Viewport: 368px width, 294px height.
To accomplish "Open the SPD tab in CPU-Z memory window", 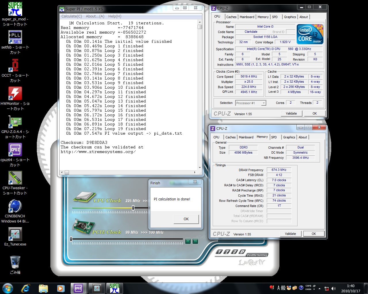I will pos(274,137).
